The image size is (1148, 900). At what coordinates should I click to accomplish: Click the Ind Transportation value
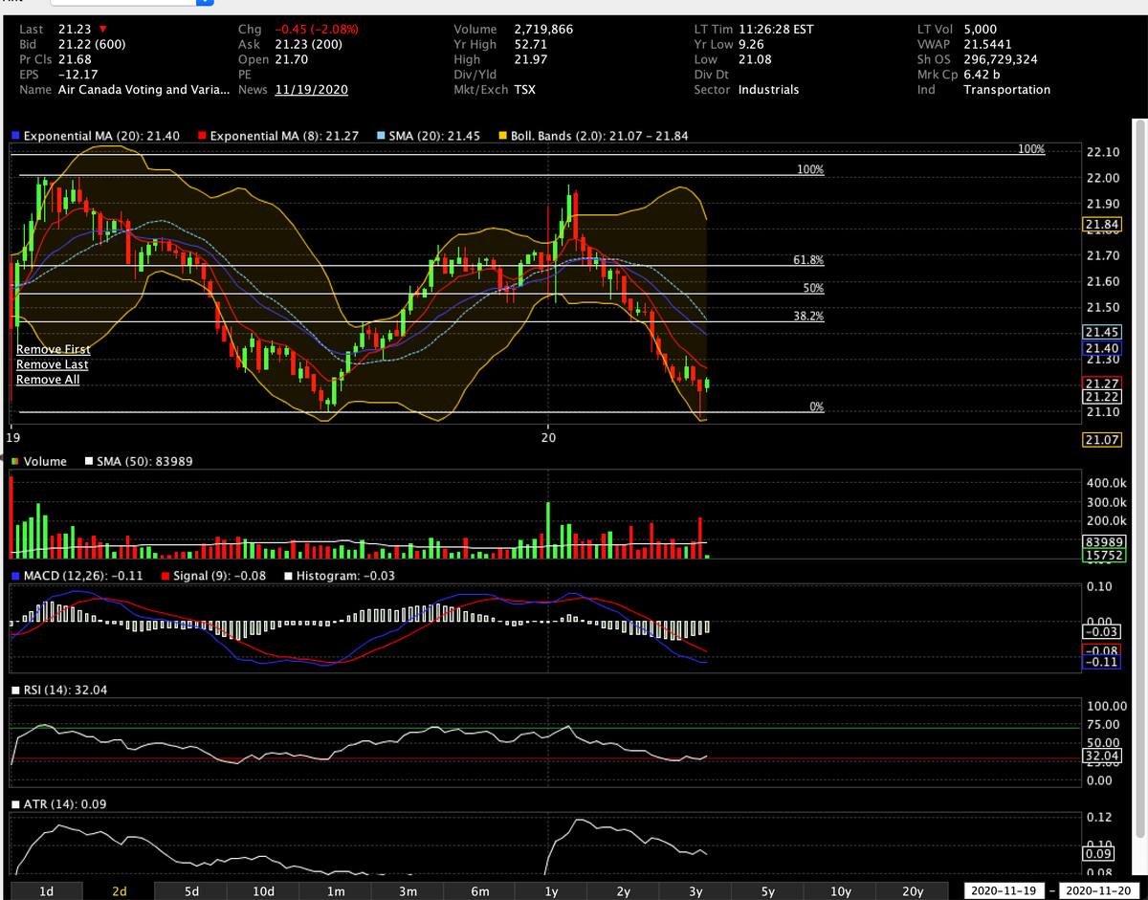click(1006, 90)
